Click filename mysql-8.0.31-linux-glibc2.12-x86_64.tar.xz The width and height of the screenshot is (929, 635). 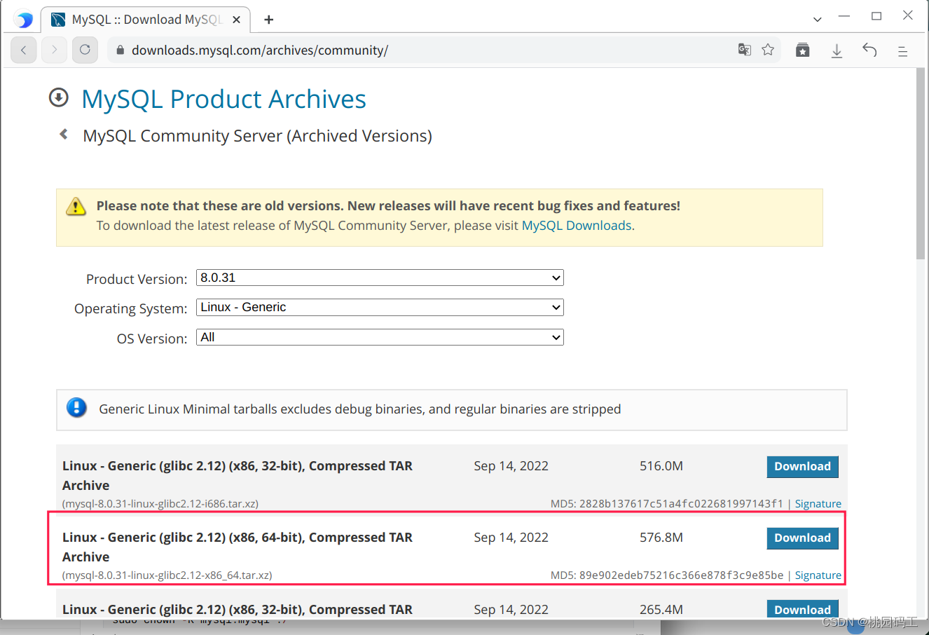(x=167, y=575)
